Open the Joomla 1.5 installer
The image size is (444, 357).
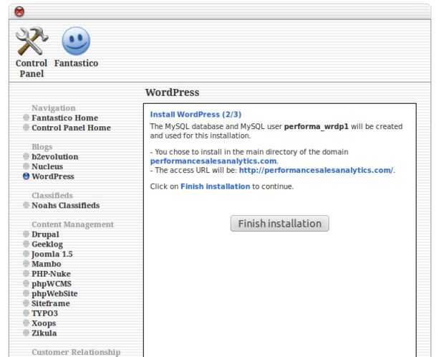(x=52, y=254)
